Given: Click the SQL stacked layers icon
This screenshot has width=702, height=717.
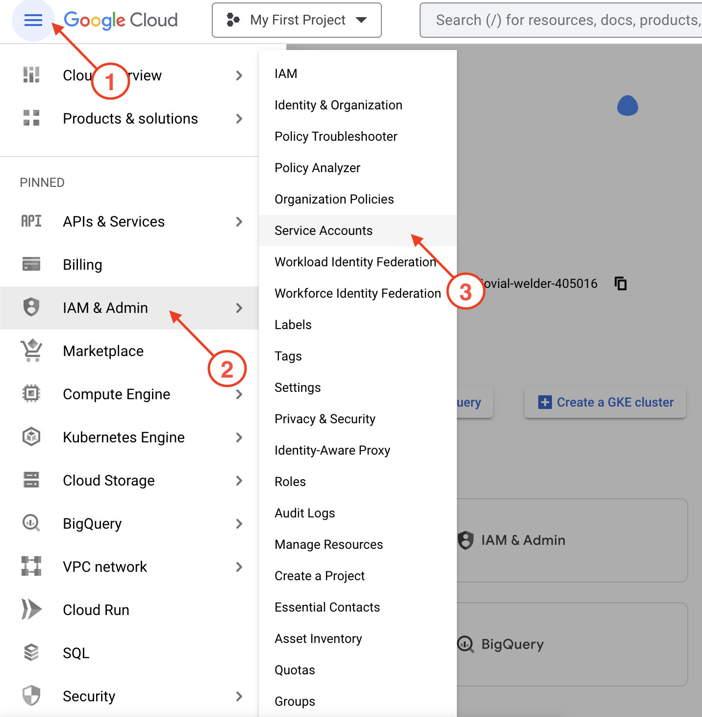Looking at the screenshot, I should point(31,653).
